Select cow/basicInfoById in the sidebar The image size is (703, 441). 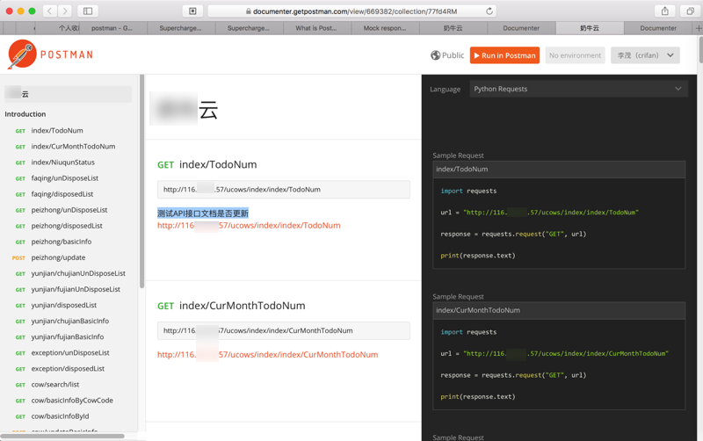pos(60,416)
